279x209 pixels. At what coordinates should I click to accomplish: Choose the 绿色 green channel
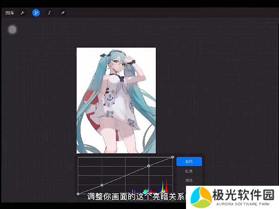tap(189, 180)
